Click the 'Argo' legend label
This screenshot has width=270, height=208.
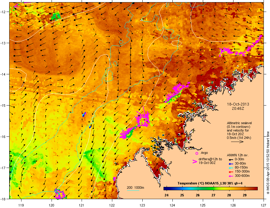click(204, 153)
